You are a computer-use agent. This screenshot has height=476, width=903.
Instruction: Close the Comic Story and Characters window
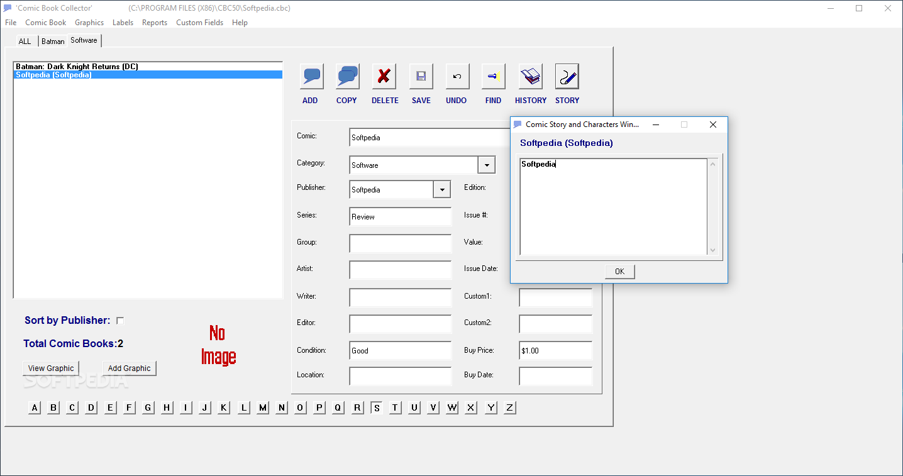click(713, 125)
